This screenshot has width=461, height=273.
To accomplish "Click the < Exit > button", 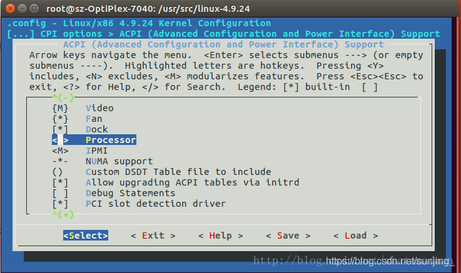I will coord(153,236).
